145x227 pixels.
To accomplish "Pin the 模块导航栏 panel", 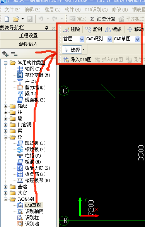I will [x=46, y=28].
